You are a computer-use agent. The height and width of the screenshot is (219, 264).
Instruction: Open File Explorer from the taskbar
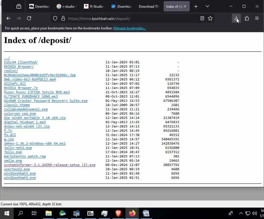point(48,213)
